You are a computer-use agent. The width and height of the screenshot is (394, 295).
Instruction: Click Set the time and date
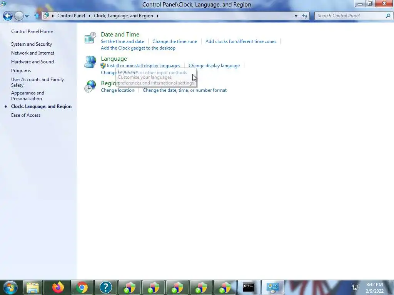pos(122,41)
